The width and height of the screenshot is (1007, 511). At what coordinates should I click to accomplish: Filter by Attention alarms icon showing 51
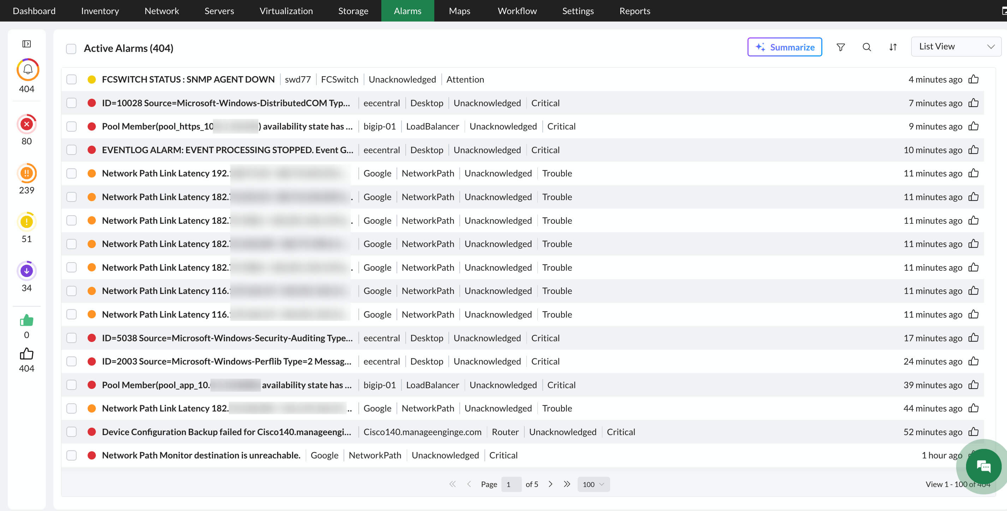pos(26,222)
